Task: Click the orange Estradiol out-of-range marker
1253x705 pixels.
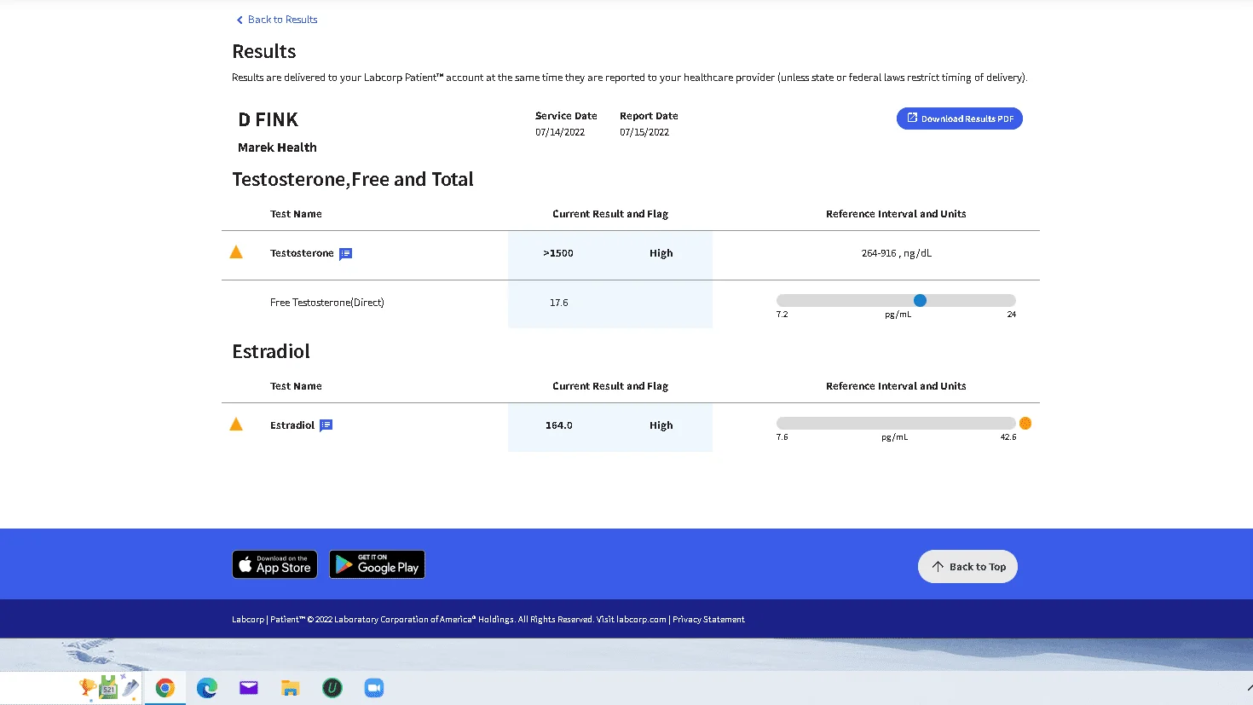Action: point(1025,423)
